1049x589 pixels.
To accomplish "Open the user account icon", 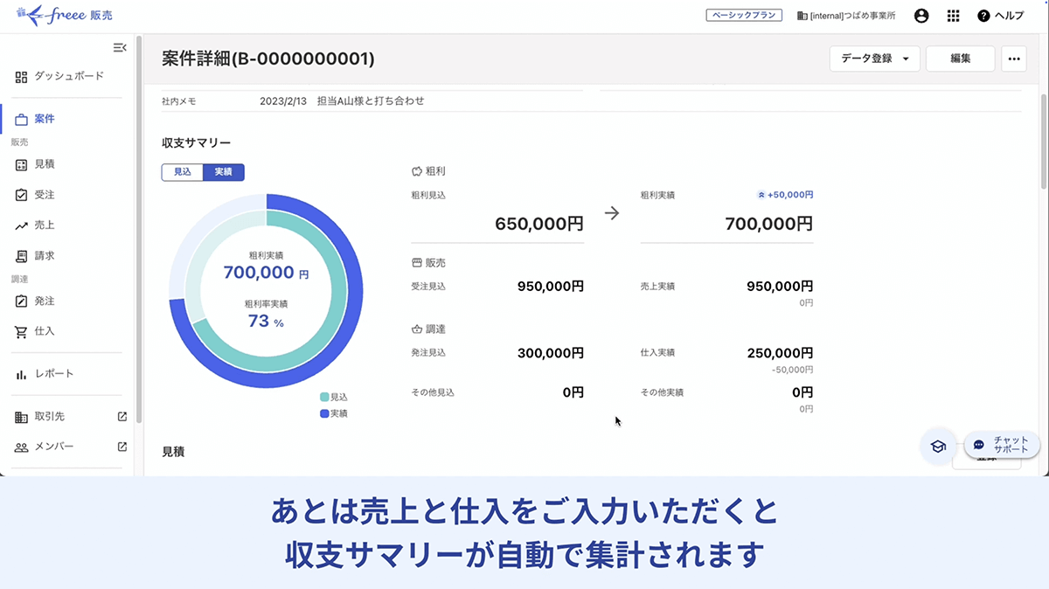I will [x=920, y=16].
